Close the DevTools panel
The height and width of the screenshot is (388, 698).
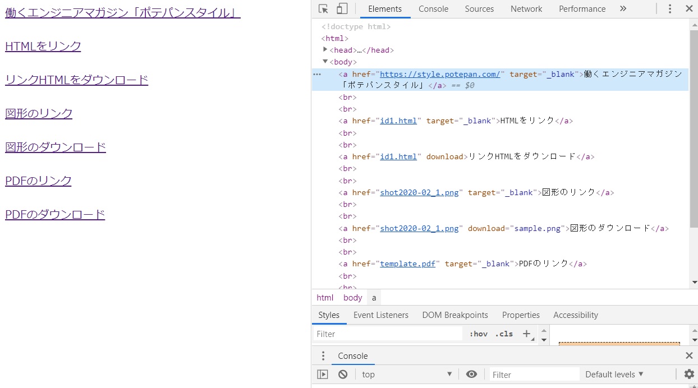click(688, 8)
